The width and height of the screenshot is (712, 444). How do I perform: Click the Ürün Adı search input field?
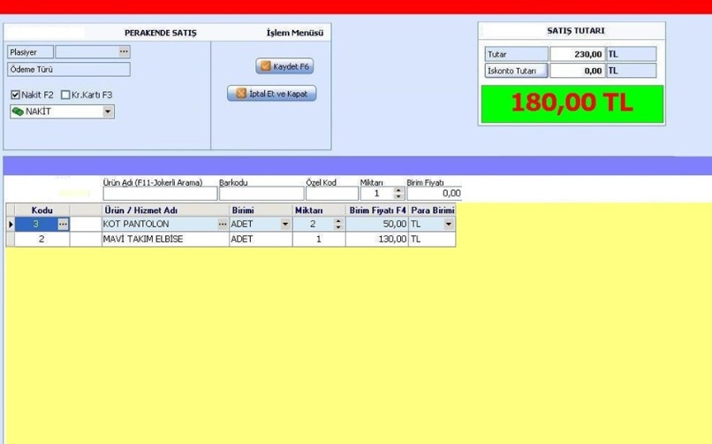click(159, 193)
